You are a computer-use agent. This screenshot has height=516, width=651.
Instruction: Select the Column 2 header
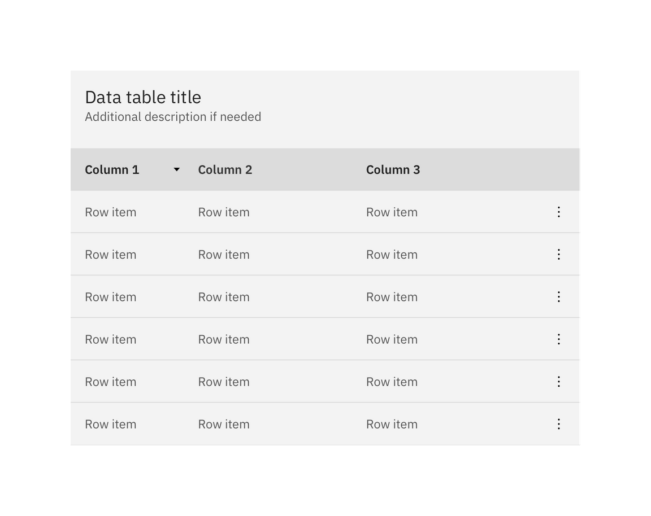point(225,169)
